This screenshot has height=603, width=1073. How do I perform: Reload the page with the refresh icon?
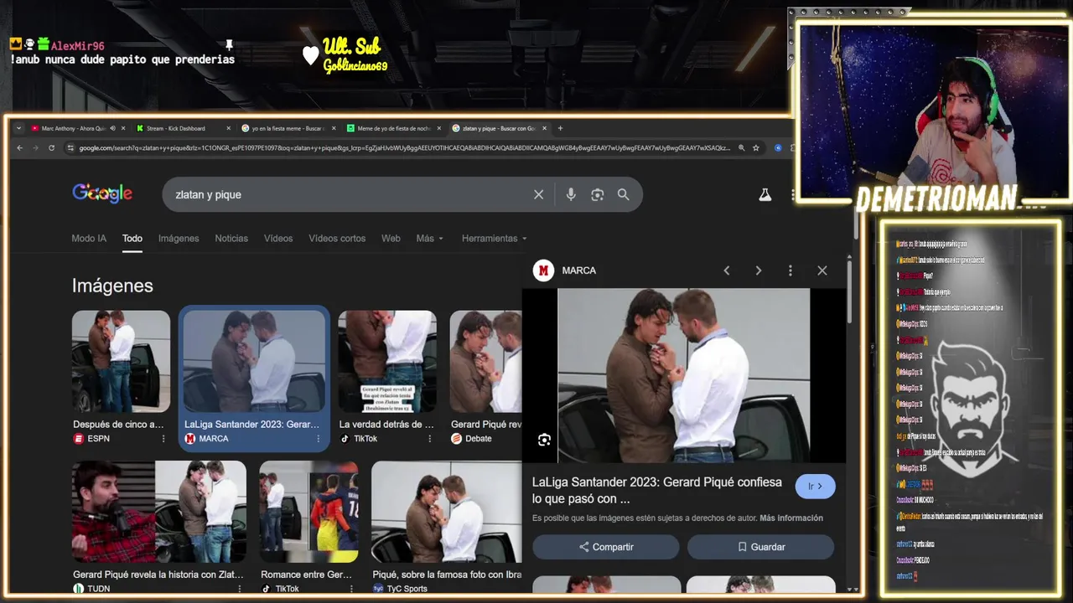(x=51, y=148)
